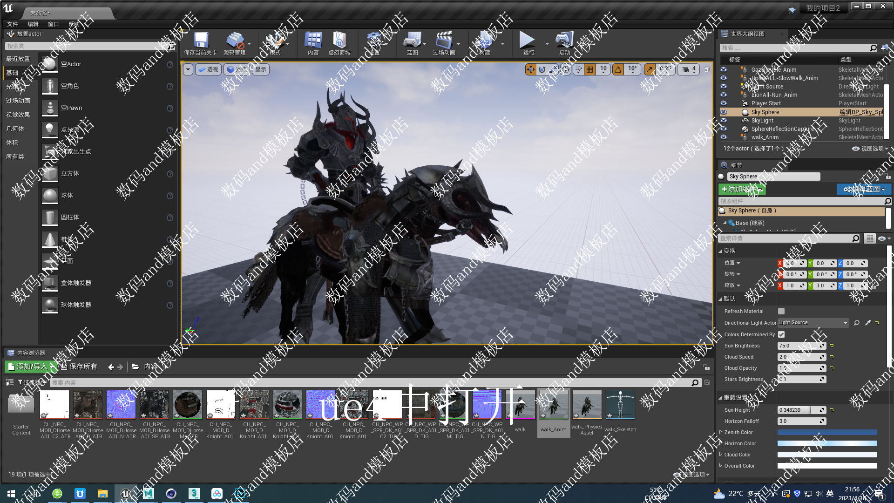Toggle visibility of Player Start in outliner

(724, 103)
